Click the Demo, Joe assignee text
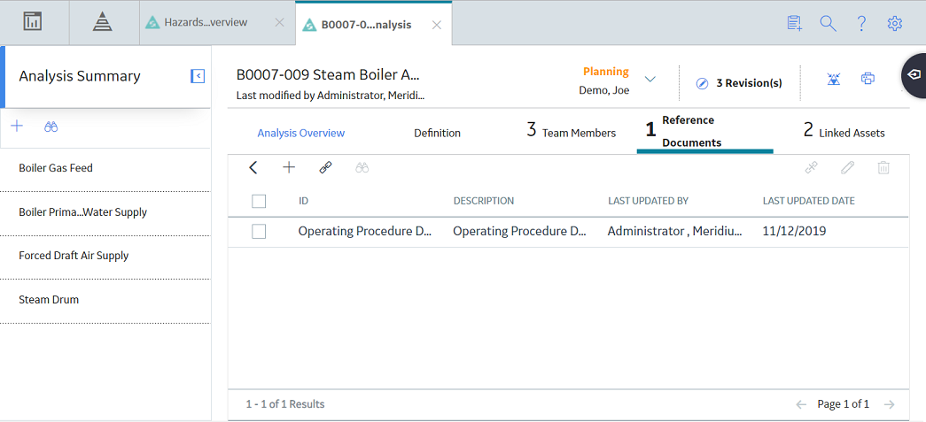 (x=604, y=91)
